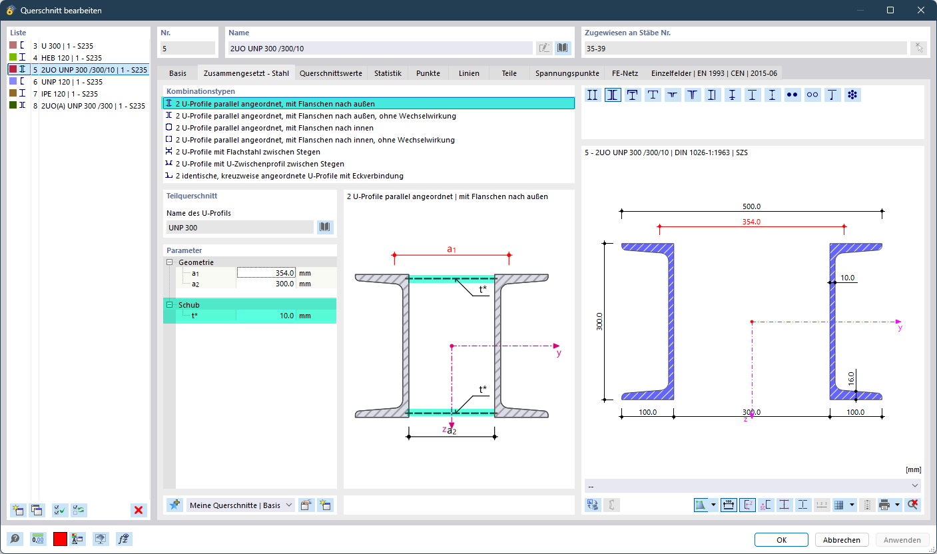The height and width of the screenshot is (554, 937).
Task: Click the edit name pencil icon
Action: (x=544, y=48)
